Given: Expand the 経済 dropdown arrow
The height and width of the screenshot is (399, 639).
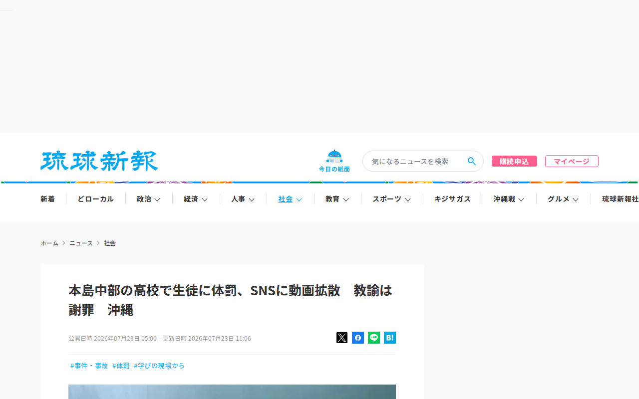Looking at the screenshot, I should click(x=205, y=199).
